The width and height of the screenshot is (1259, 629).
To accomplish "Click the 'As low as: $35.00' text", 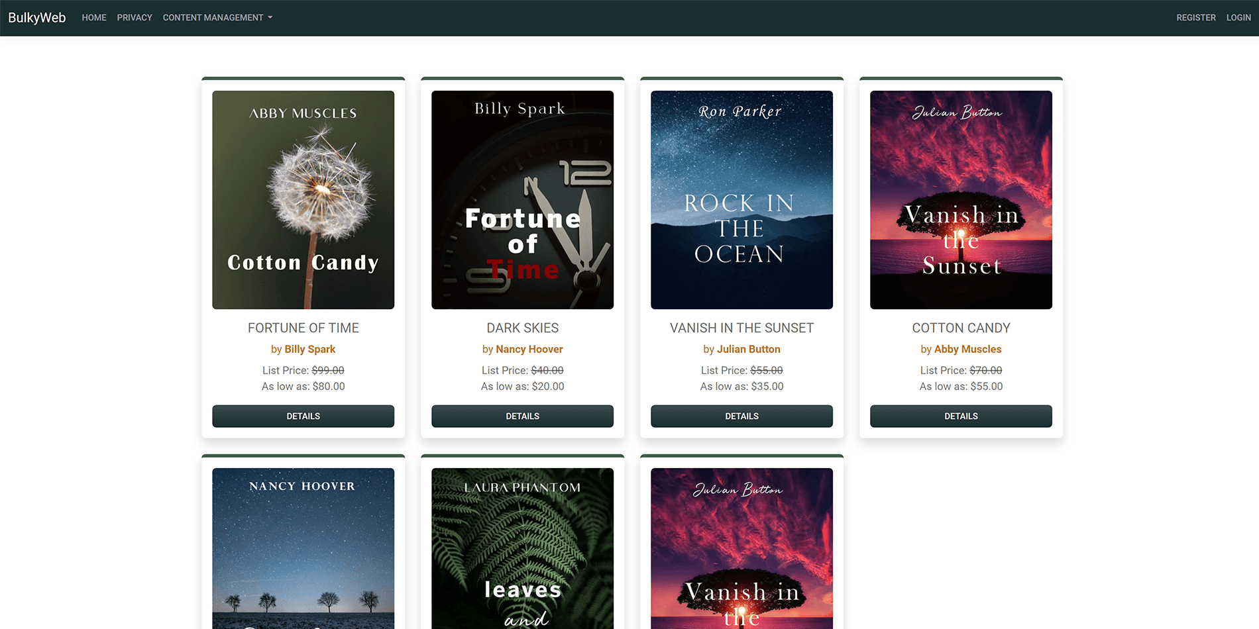I will coord(742,386).
